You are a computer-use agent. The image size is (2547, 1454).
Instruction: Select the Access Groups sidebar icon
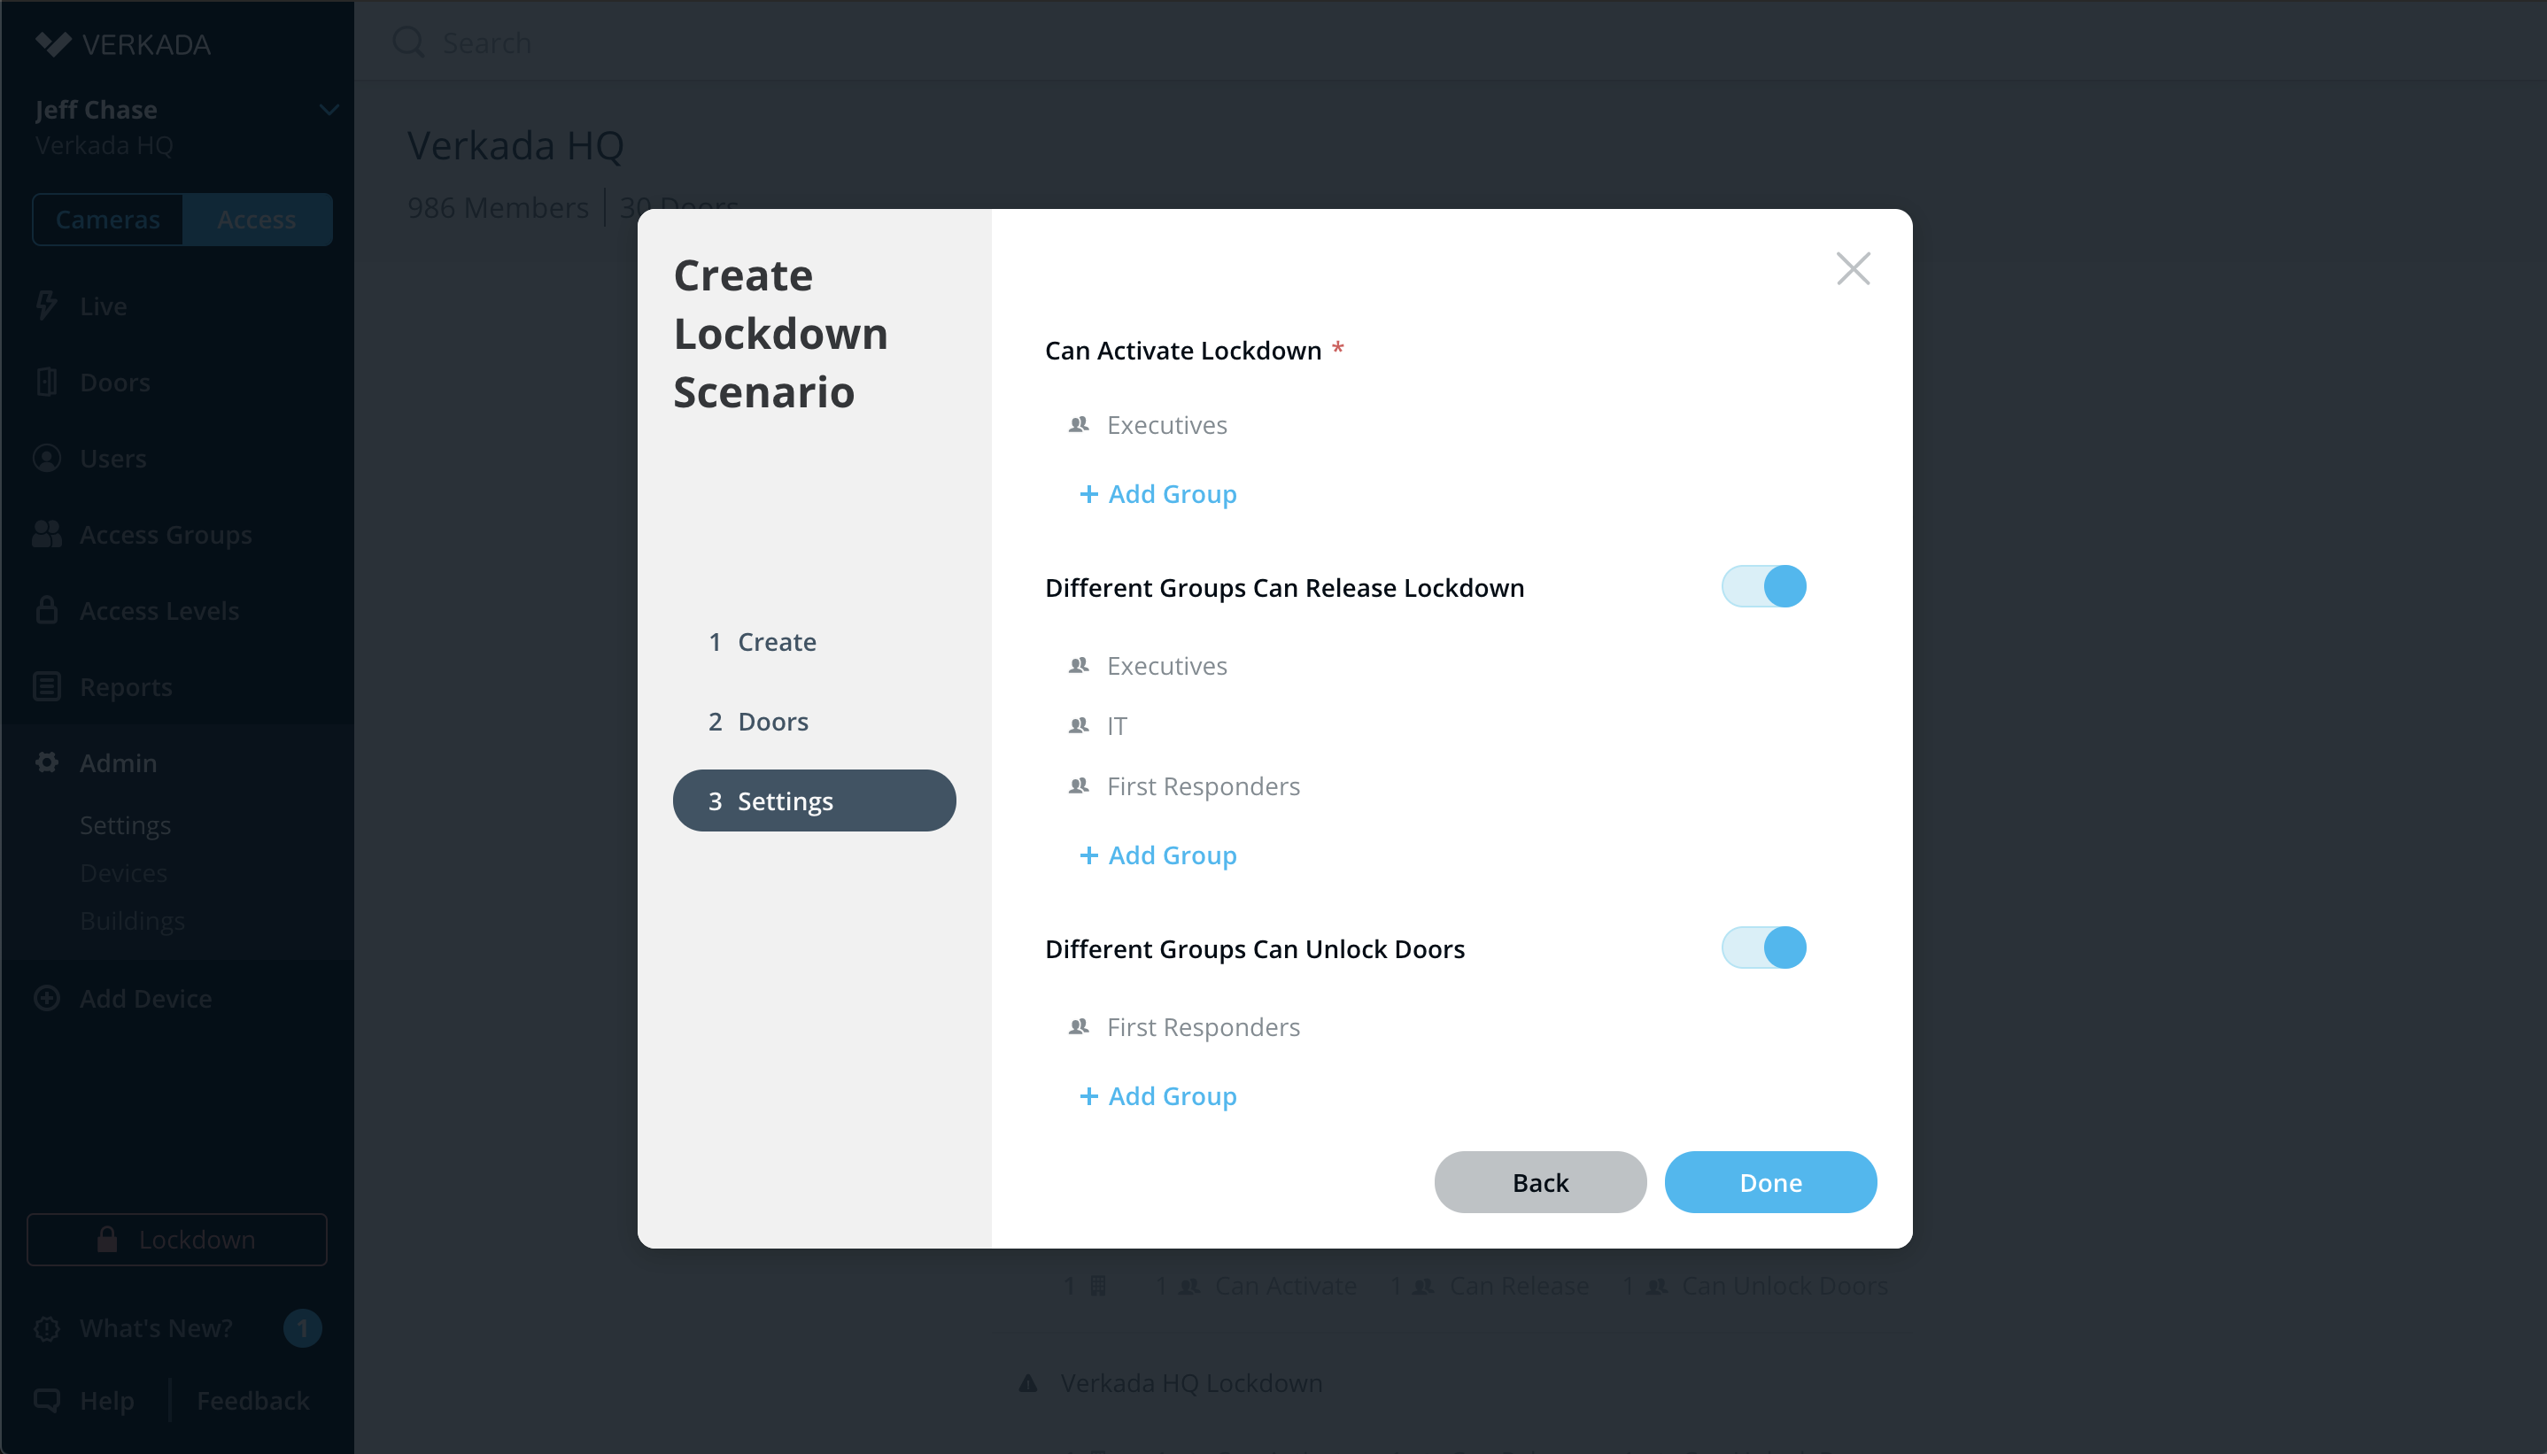point(47,534)
